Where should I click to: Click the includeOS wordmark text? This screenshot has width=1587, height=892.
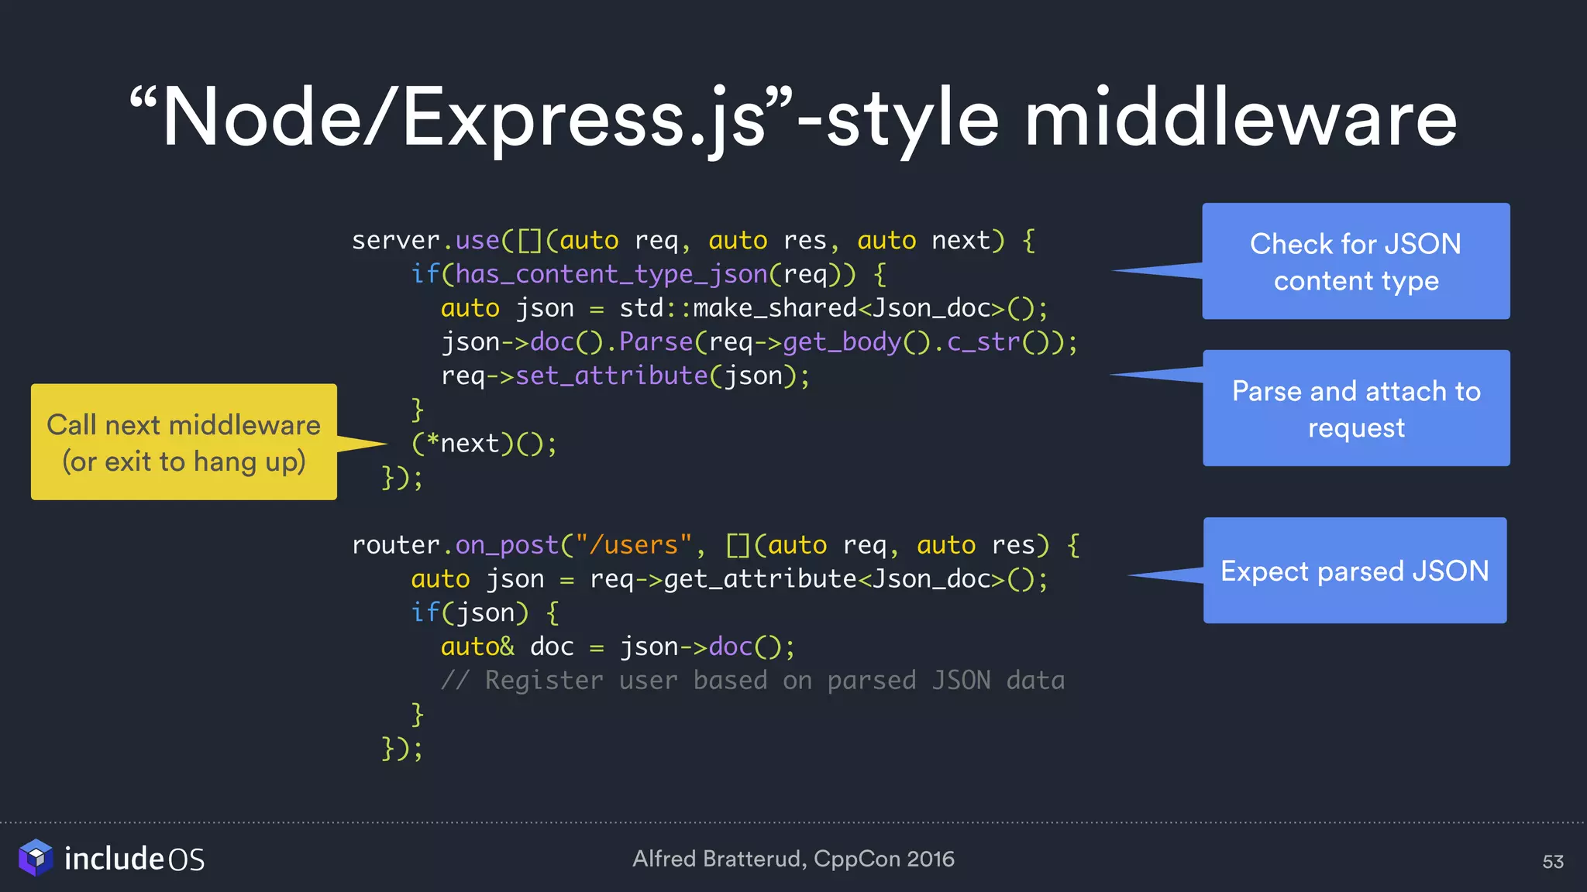pos(134,859)
